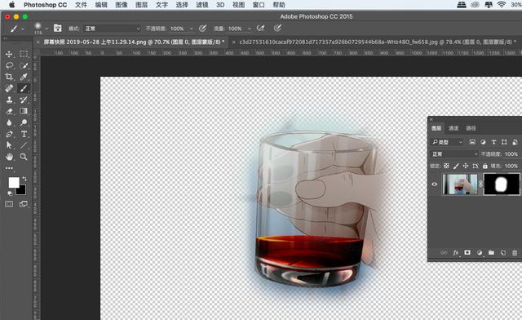The width and height of the screenshot is (522, 320).
Task: Add layer style fx in Layers panel
Action: pyautogui.click(x=456, y=253)
